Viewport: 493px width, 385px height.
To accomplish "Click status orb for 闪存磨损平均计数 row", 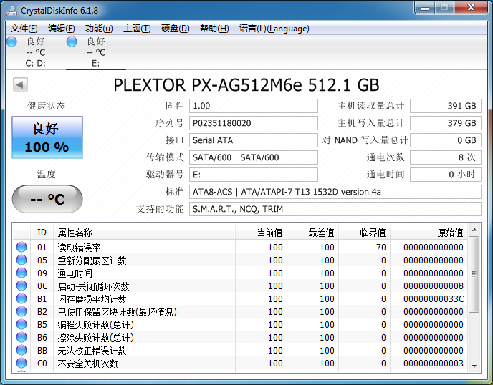I will point(21,299).
